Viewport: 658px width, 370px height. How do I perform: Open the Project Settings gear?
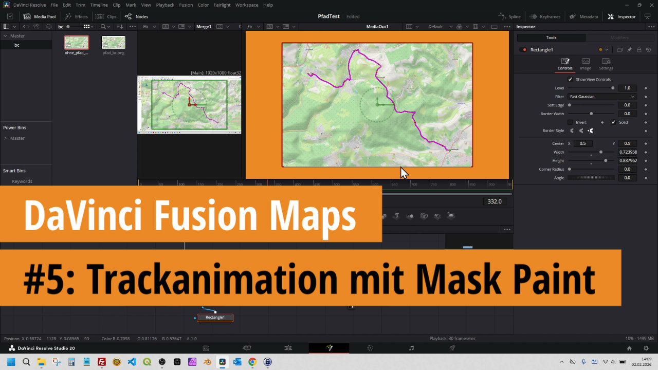coord(646,348)
